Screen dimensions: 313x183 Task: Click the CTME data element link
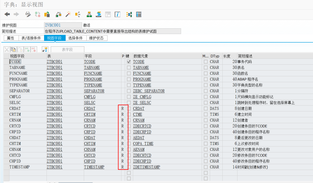pyautogui.click(x=138, y=115)
